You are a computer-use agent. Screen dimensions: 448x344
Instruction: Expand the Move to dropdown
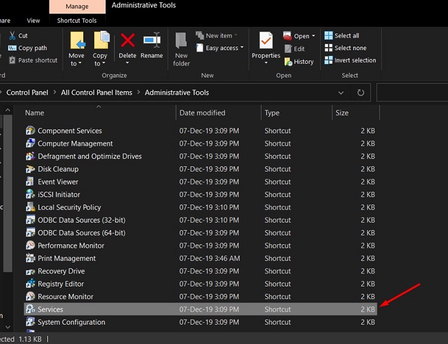coord(76,63)
